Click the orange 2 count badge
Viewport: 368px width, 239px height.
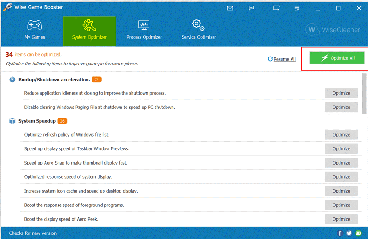(97, 80)
